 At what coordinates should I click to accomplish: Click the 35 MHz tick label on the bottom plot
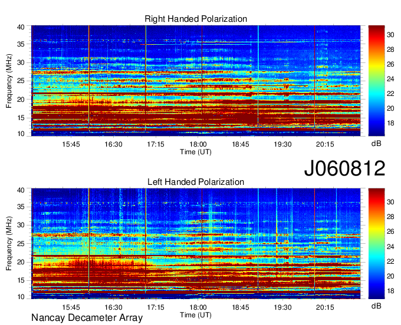[x=21, y=207]
